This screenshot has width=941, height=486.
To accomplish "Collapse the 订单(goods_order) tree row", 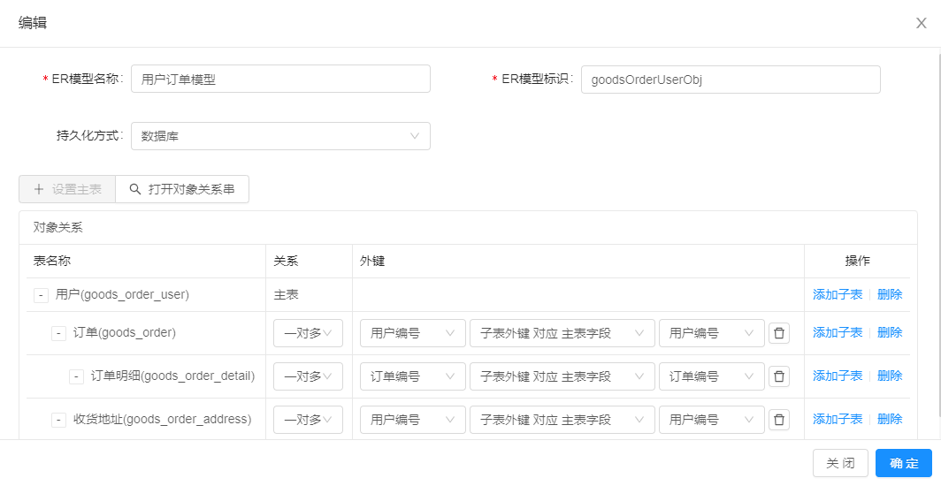I will click(x=58, y=333).
